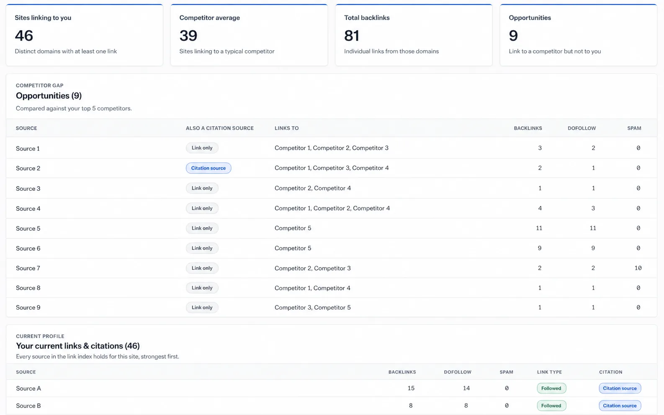Click spam value 10 in Source 7 row
Image resolution: width=664 pixels, height=415 pixels.
[x=638, y=268]
